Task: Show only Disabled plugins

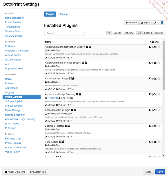Action: [x=159, y=33]
